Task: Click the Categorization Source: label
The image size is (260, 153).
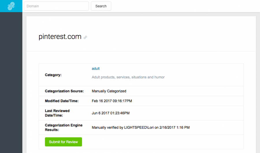Action: [x=64, y=91]
